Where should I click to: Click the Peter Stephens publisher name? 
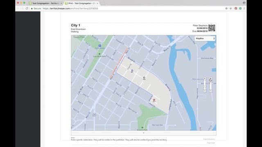click(200, 25)
